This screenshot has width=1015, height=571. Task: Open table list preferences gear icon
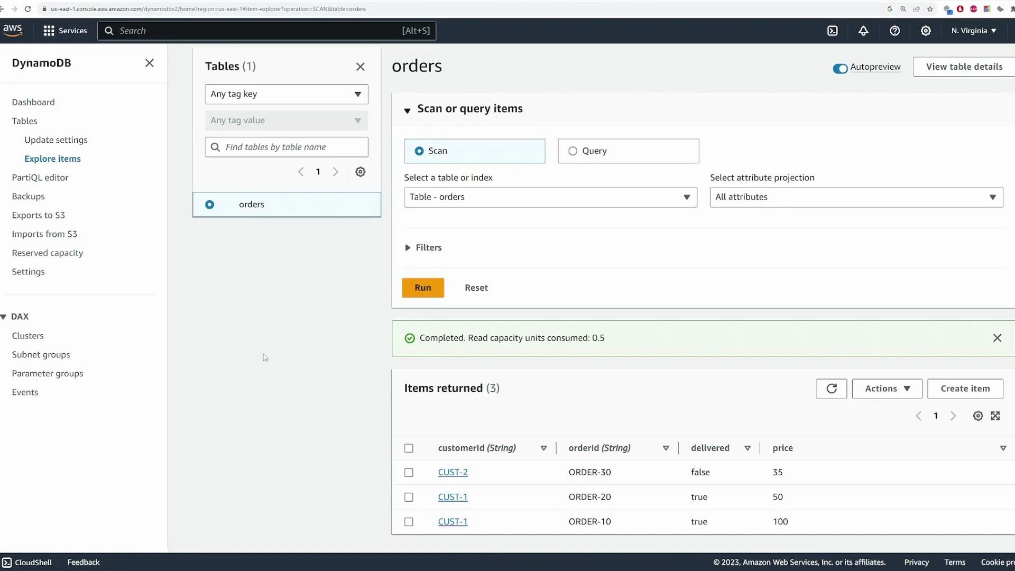(360, 171)
